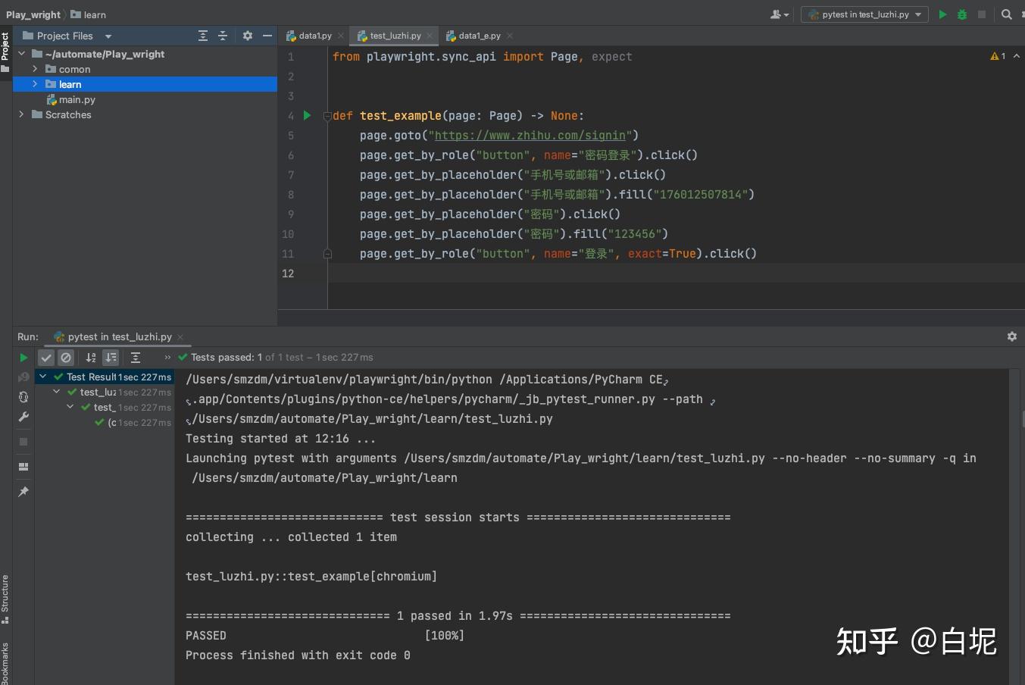1025x685 pixels.
Task: Toggle Sort by Duration in test results
Action: pyautogui.click(x=111, y=358)
